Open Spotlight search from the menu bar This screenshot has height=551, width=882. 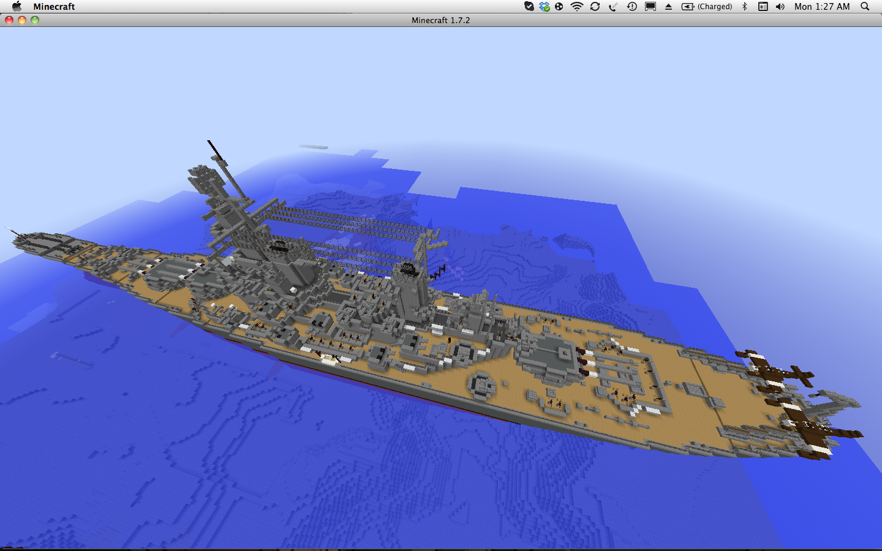[x=864, y=6]
